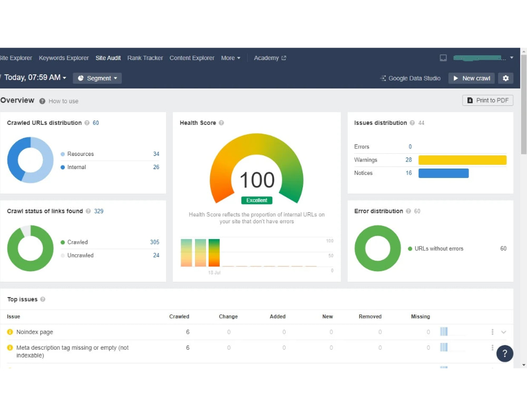This screenshot has height=395, width=527.
Task: Click the redacted account name
Action: click(x=479, y=58)
